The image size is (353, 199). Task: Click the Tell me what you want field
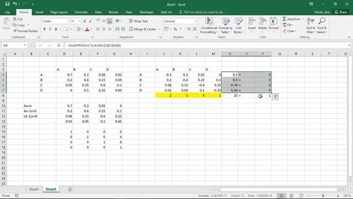(202, 12)
